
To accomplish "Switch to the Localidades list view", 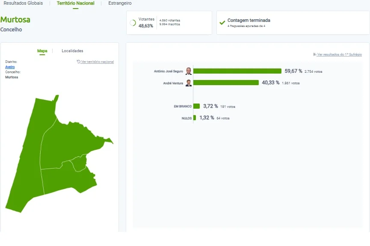I will 72,51.
